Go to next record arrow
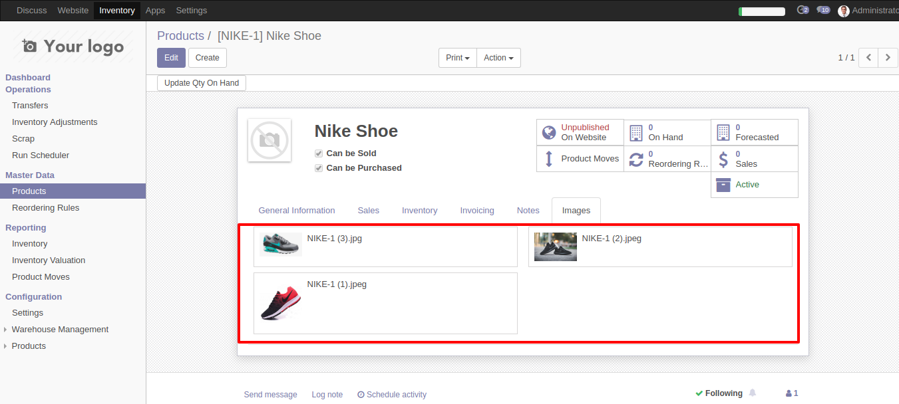This screenshot has width=899, height=404. [x=888, y=58]
